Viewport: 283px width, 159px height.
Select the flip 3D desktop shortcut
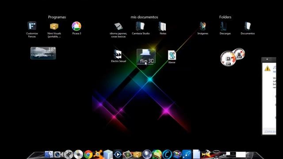[x=146, y=57]
